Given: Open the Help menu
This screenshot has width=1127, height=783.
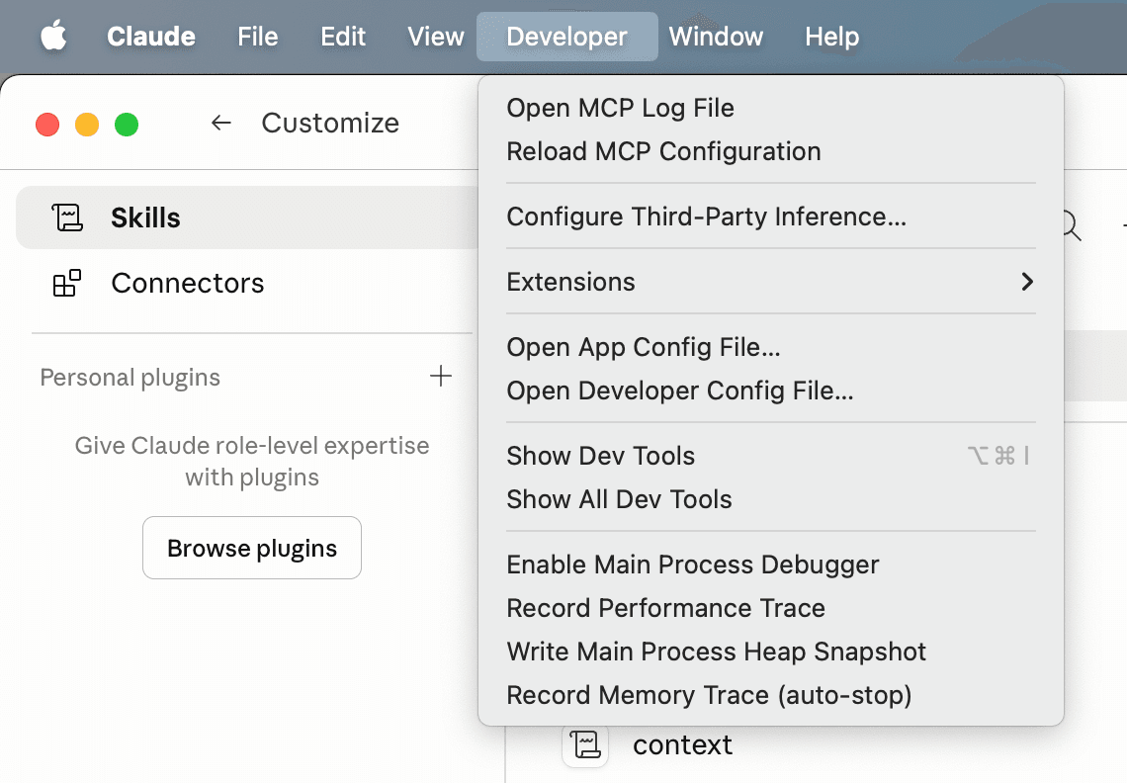Looking at the screenshot, I should point(831,36).
